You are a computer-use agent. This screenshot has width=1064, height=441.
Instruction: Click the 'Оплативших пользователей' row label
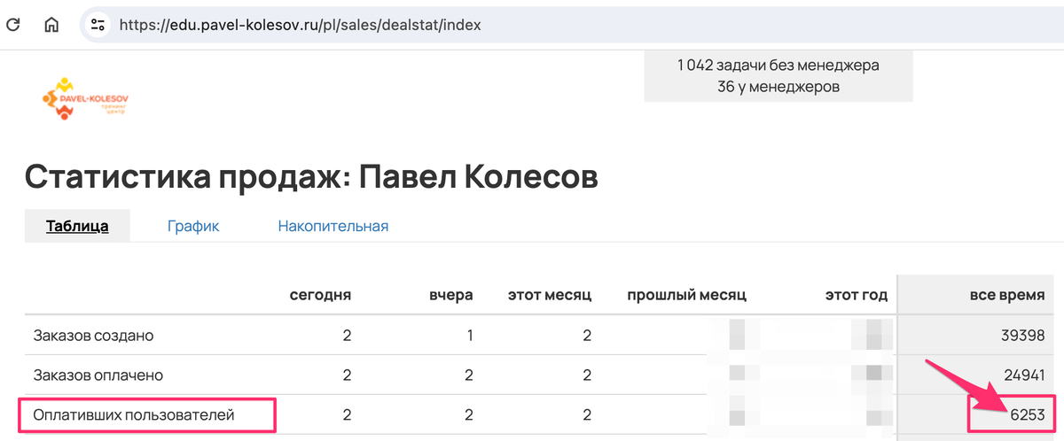[x=134, y=414]
